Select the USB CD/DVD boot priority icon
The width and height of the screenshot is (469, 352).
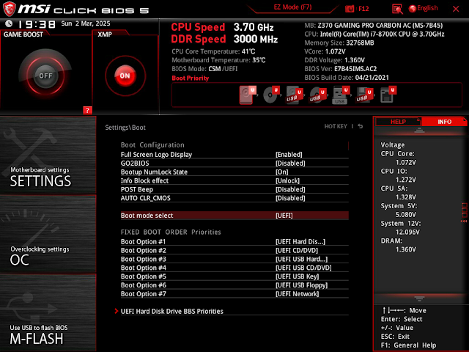click(x=317, y=95)
